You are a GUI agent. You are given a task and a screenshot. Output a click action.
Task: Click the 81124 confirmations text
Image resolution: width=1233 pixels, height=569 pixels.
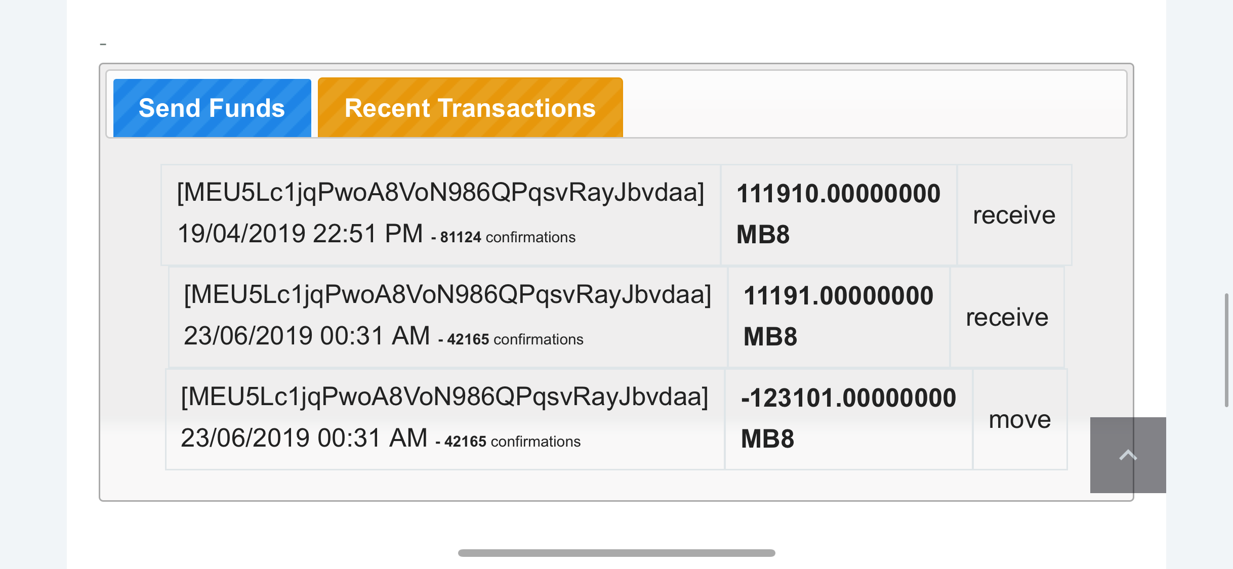coord(508,237)
